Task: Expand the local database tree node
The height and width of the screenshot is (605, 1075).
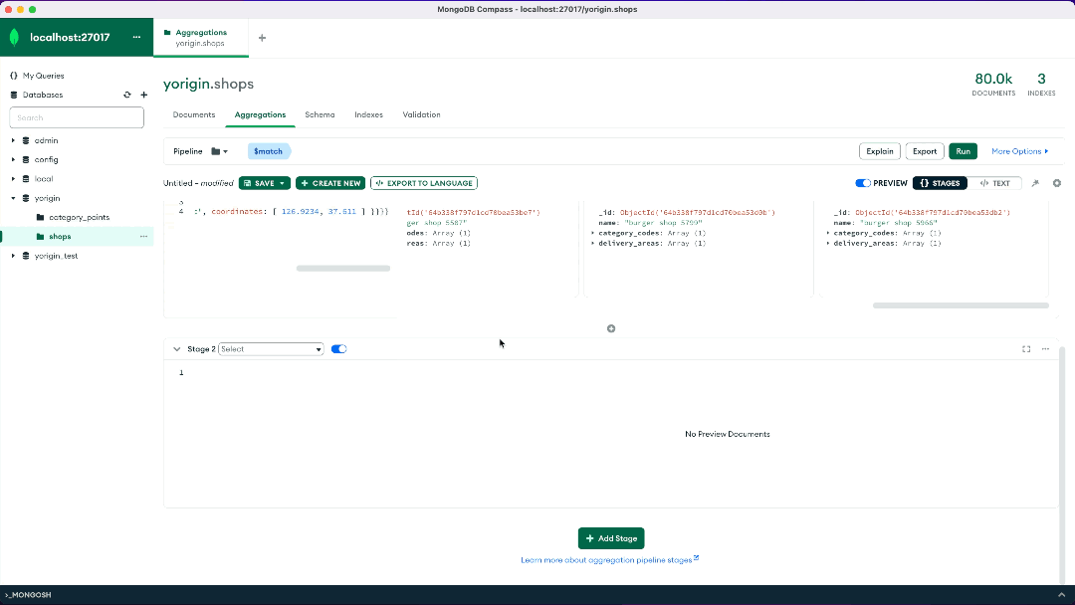Action: pos(13,179)
